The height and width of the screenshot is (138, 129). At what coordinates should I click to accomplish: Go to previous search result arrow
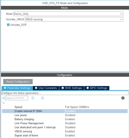pos(33,98)
